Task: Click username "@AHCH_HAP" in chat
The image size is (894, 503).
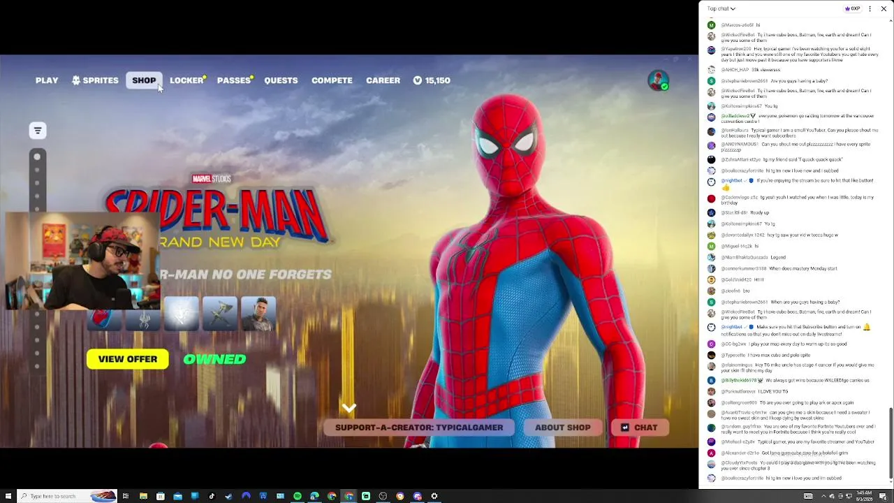Action: tap(735, 70)
